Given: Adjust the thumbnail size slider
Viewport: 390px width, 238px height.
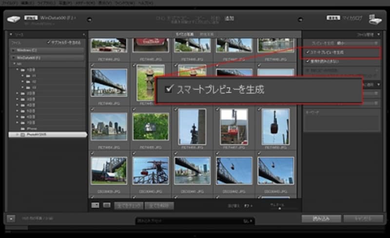Looking at the screenshot, I should coord(280,208).
